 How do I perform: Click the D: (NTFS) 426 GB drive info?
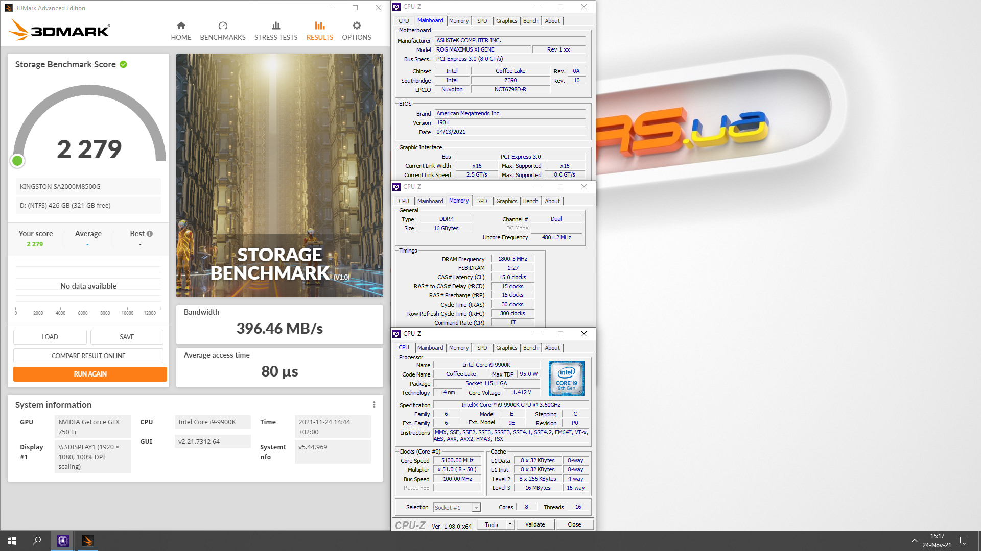88,206
